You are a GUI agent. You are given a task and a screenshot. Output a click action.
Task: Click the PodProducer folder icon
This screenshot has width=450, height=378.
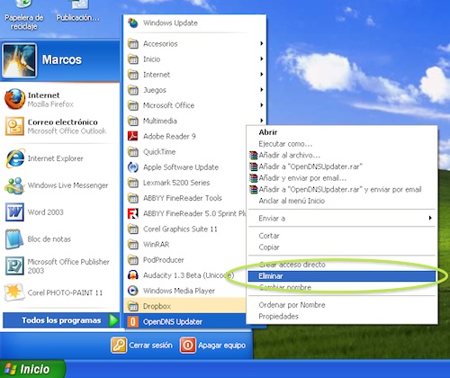tap(133, 260)
